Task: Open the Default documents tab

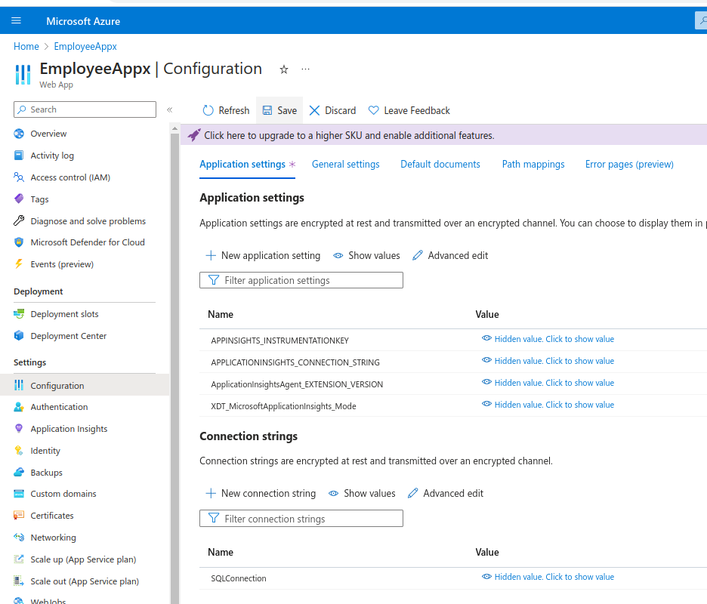Action: (440, 164)
